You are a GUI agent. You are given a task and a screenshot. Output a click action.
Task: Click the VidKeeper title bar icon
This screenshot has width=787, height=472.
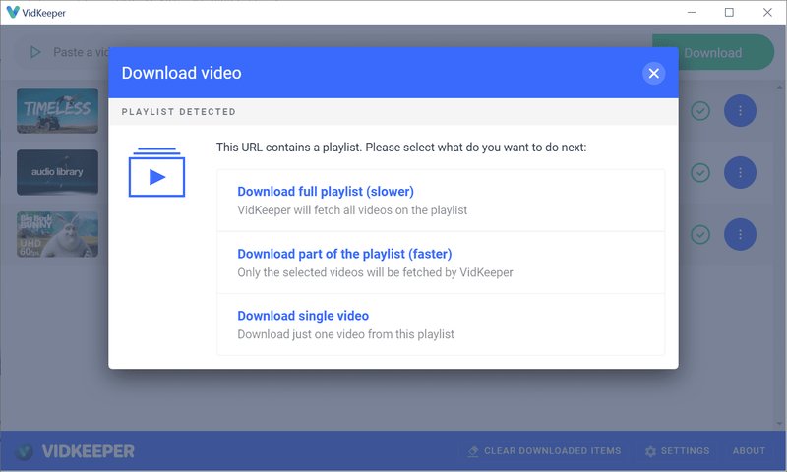pos(12,12)
